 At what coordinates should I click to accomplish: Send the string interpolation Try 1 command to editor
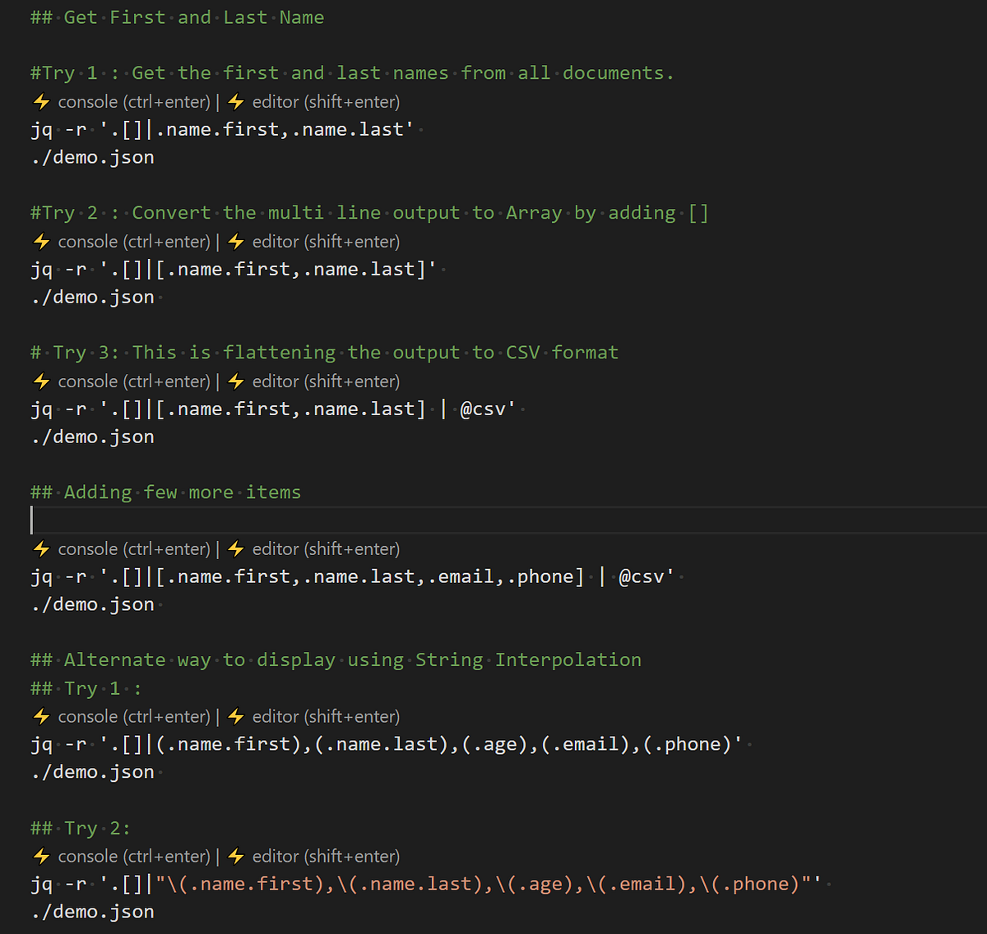[313, 717]
